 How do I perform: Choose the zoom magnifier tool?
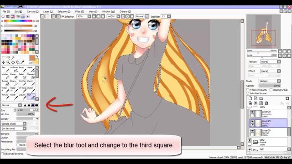point(8,62)
